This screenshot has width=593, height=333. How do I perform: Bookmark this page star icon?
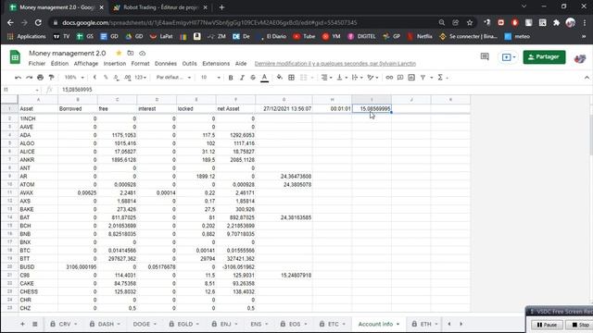pos(470,22)
